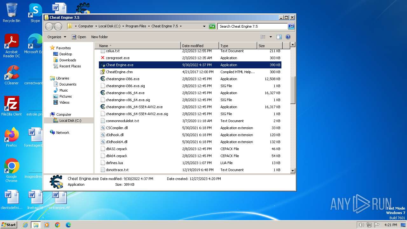Show the preview pane icon
The width and height of the screenshot is (407, 229).
pyautogui.click(x=279, y=37)
